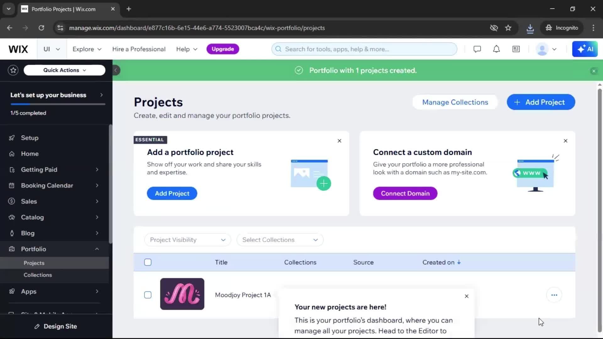Image resolution: width=603 pixels, height=339 pixels.
Task: Navigate to the Catalog section
Action: pos(32,217)
